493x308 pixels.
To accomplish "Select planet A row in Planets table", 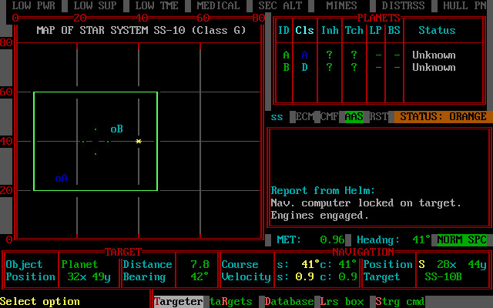I will (x=377, y=55).
